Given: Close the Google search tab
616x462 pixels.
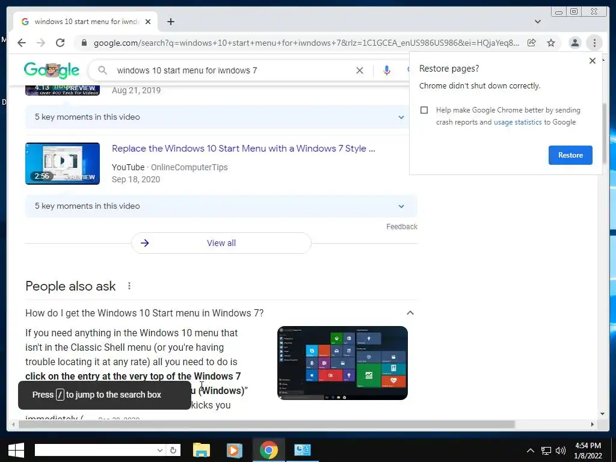Looking at the screenshot, I should [148, 22].
